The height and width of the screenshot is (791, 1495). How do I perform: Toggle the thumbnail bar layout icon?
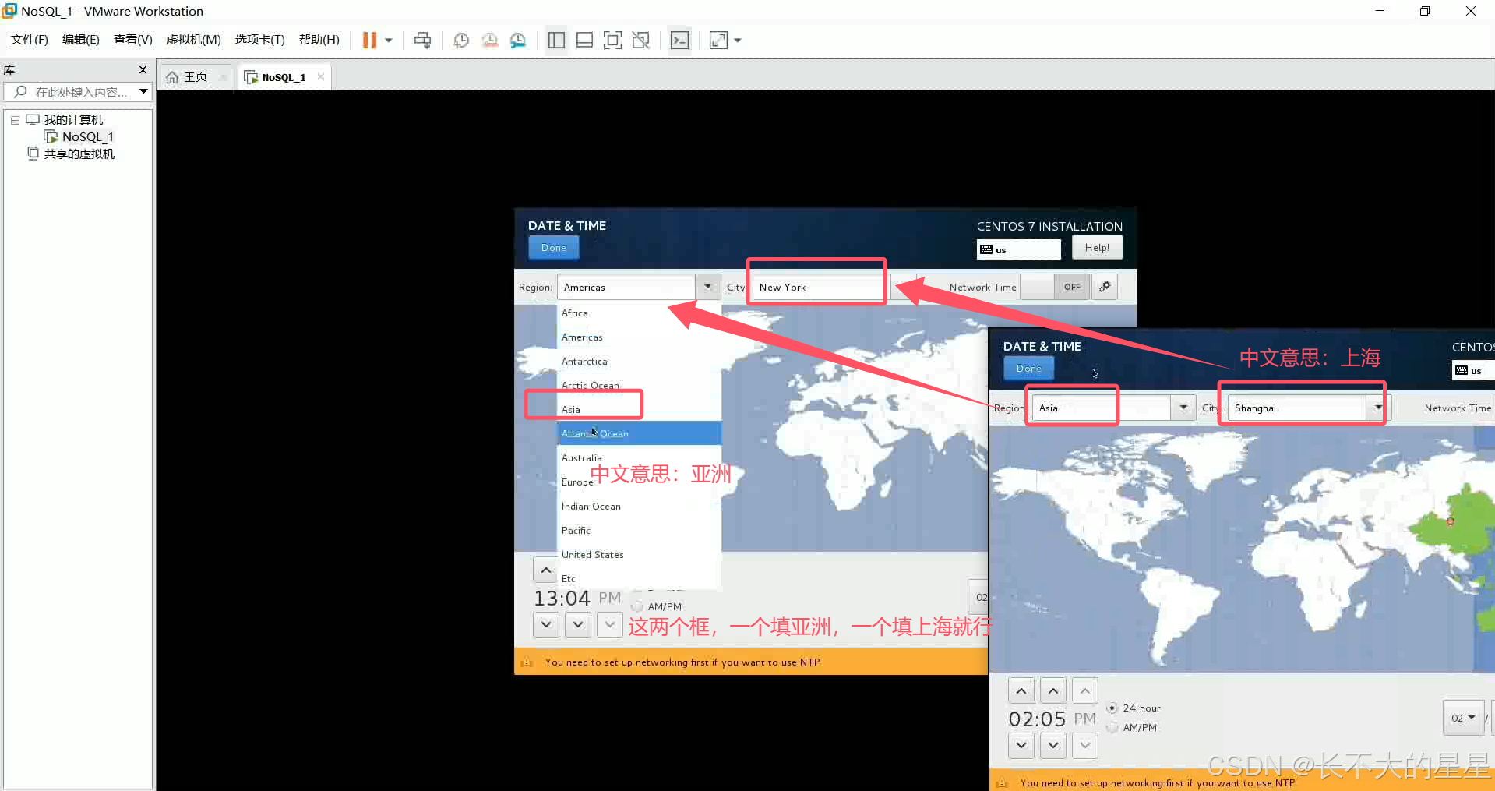[584, 41]
